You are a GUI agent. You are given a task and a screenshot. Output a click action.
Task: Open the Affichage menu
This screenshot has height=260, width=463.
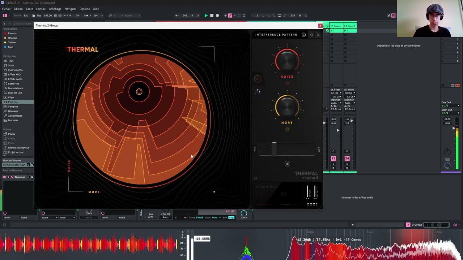[55, 9]
